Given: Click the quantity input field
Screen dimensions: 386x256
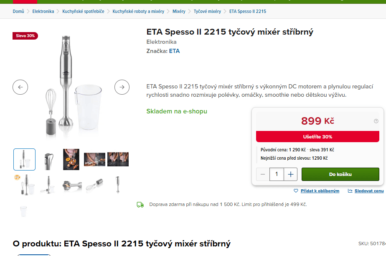Looking at the screenshot, I should (277, 174).
